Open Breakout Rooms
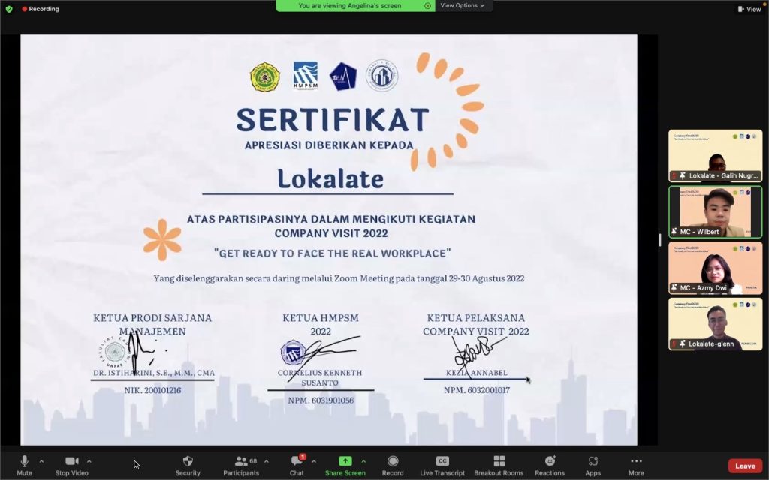Screen dimensions: 769x480 [499, 461]
